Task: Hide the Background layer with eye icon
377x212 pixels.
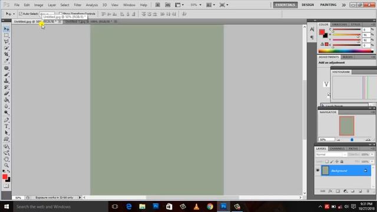Action: [318, 170]
